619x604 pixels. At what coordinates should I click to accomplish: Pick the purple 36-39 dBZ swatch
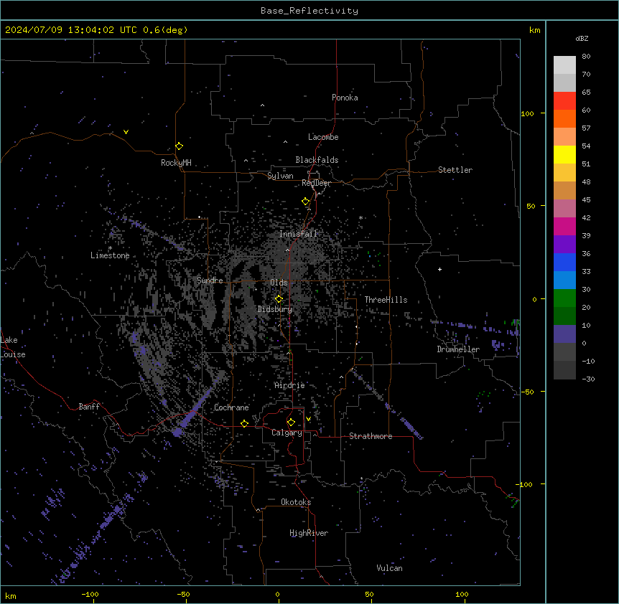pos(564,245)
